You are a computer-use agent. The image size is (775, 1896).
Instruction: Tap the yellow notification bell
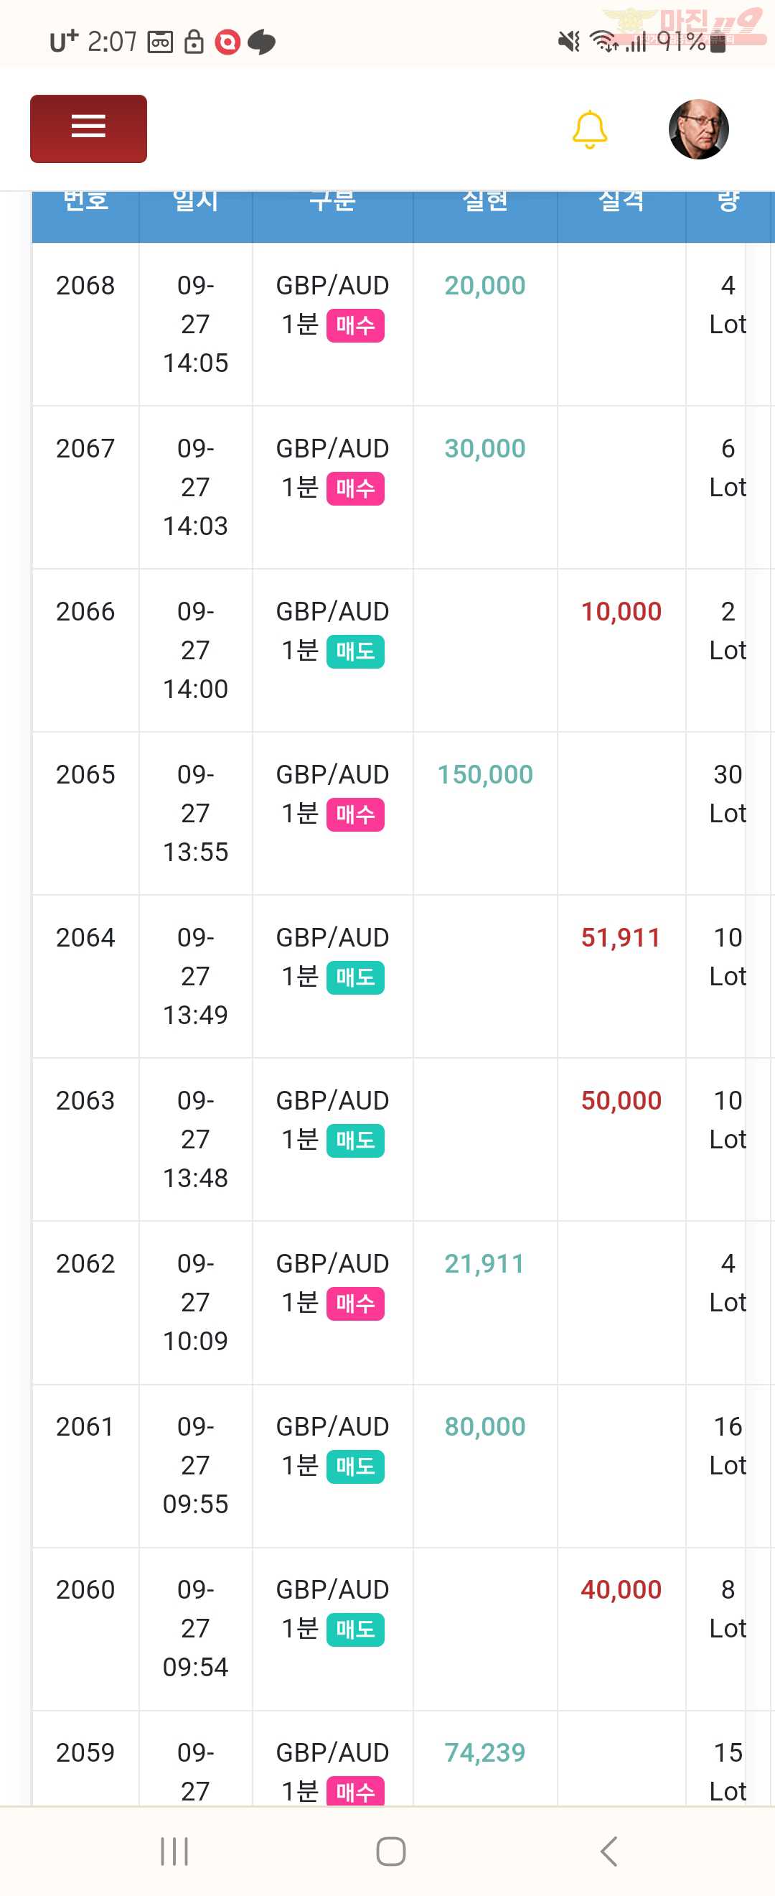(x=590, y=129)
